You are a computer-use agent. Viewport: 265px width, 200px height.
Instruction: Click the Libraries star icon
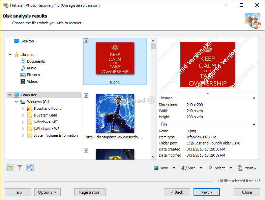coord(17,55)
